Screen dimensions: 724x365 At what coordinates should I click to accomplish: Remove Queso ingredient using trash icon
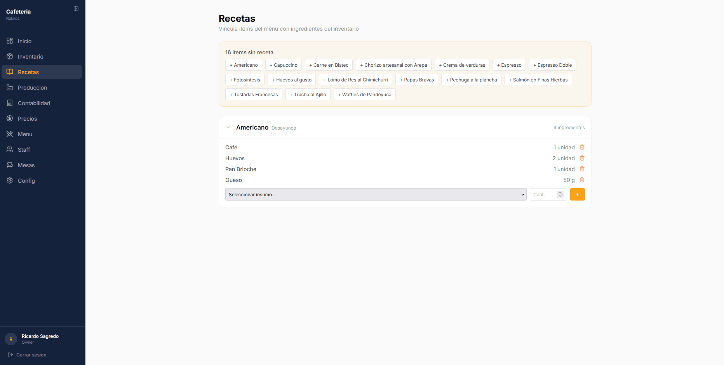582,180
